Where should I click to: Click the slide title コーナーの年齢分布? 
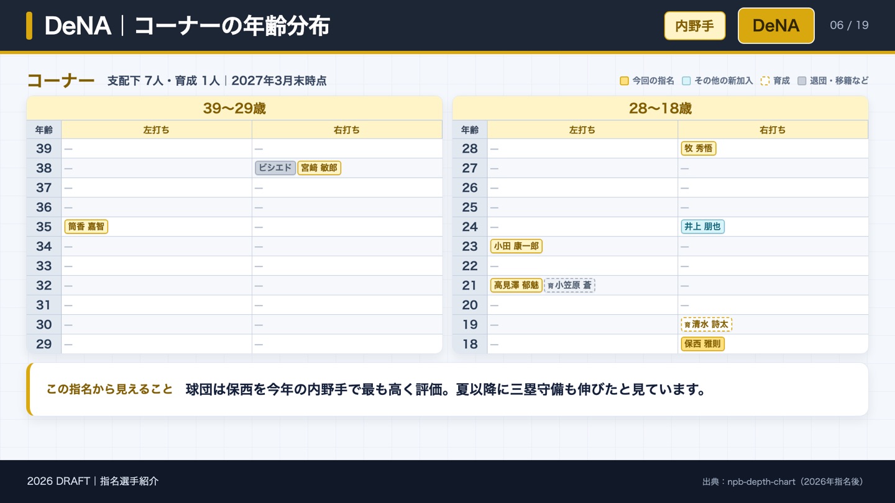(232, 25)
